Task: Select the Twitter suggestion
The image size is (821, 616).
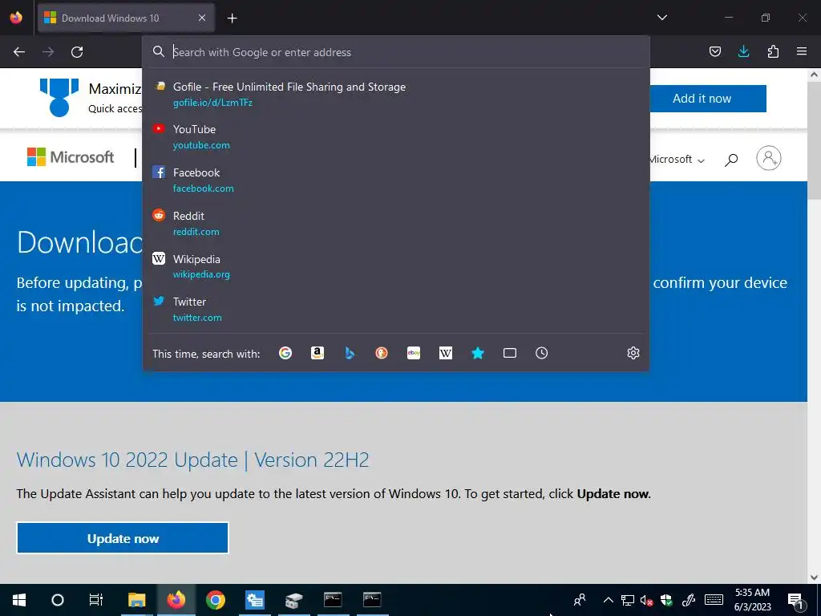Action: click(396, 309)
